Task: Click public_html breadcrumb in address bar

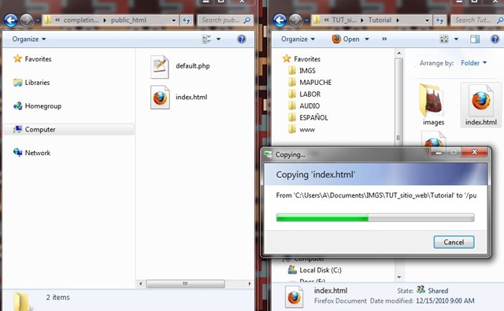Action: [128, 20]
